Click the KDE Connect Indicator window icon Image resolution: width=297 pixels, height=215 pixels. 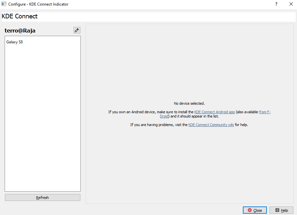(x=4, y=4)
